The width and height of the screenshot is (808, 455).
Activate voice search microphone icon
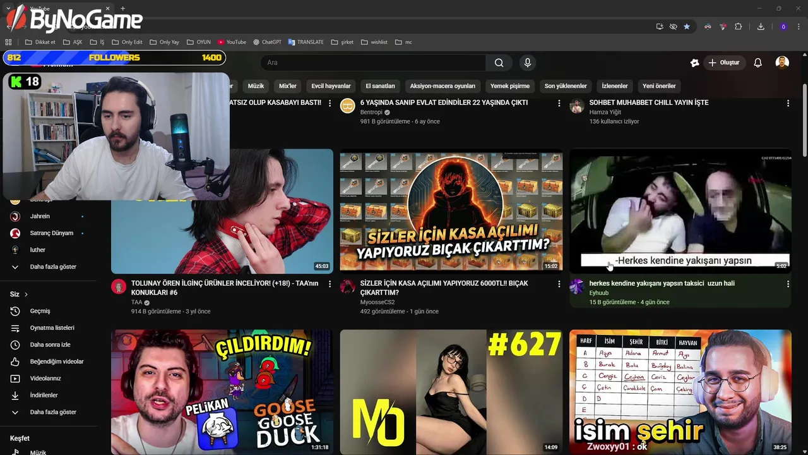coord(528,63)
